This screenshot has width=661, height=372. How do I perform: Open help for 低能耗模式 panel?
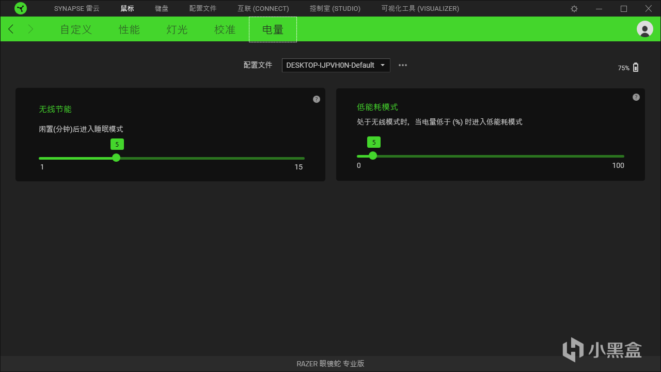pos(636,97)
